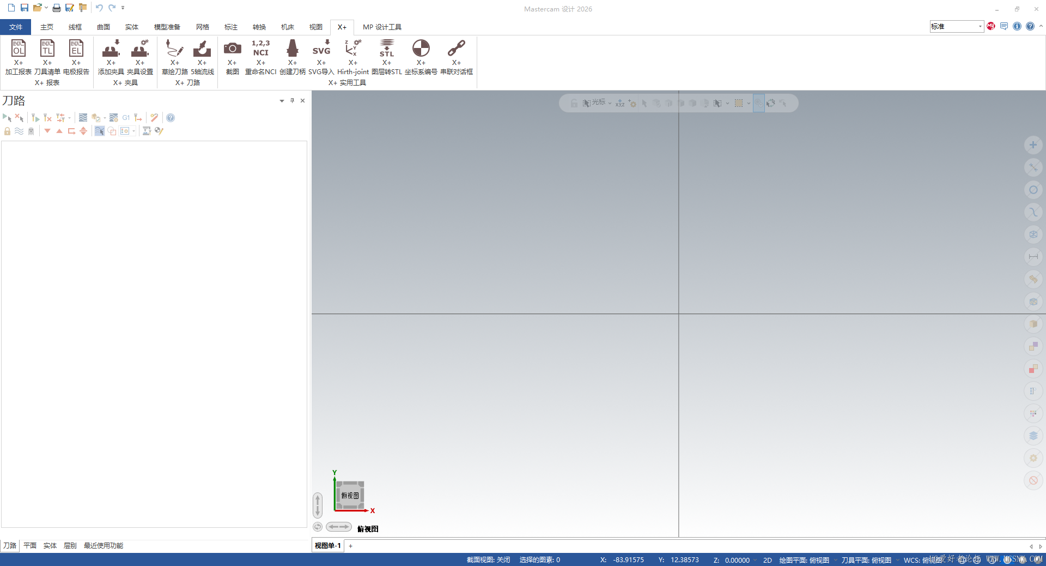The height and width of the screenshot is (566, 1046).
Task: Run the X+ 图层转STL converter
Action: [387, 57]
